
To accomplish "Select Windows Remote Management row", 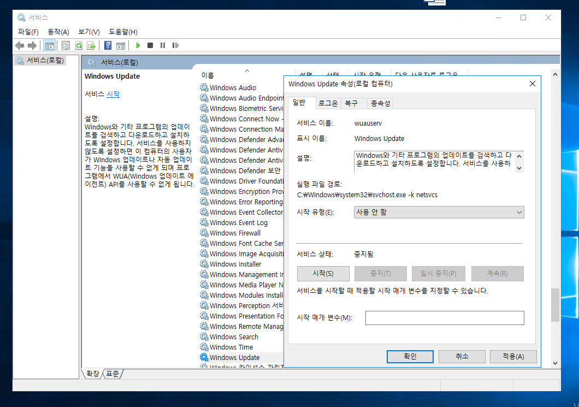I will click(241, 327).
